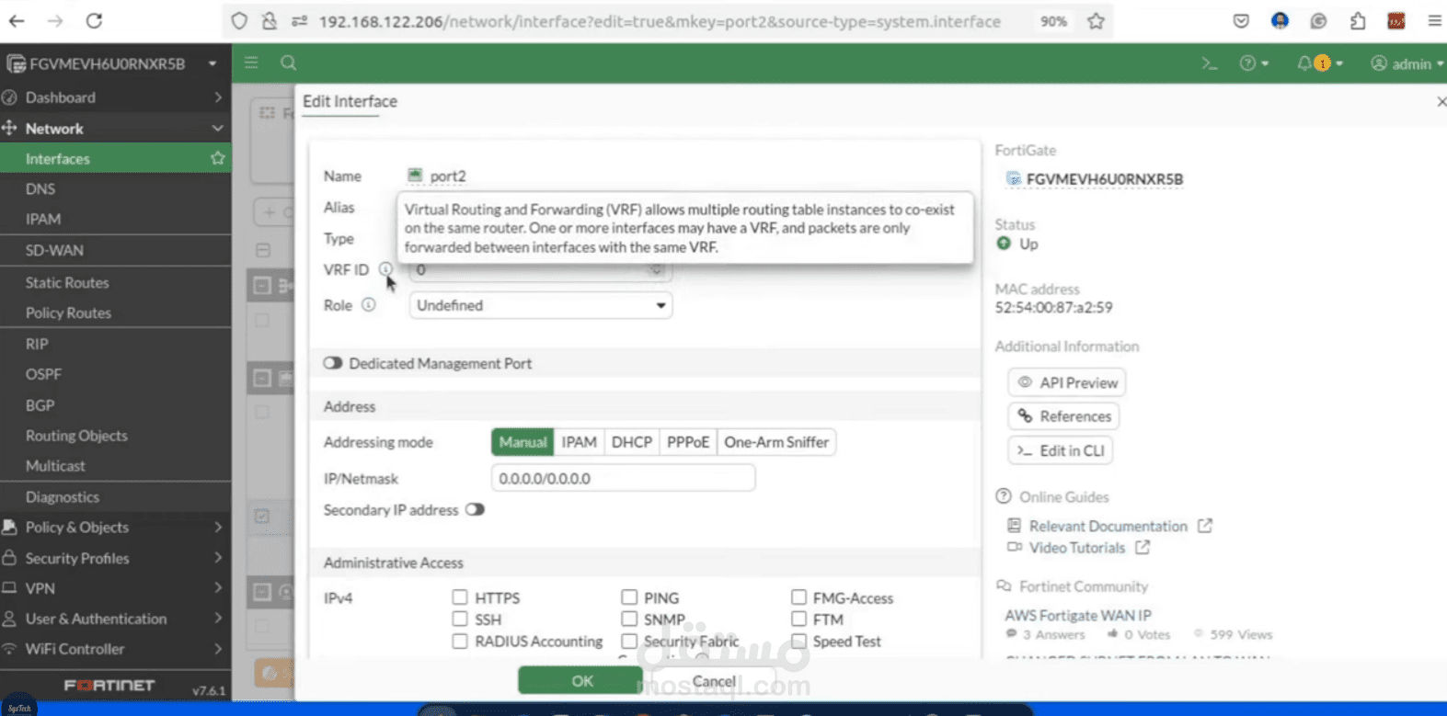Enable FMG-Access checkbox
Screen dimensions: 1447x716
click(798, 597)
